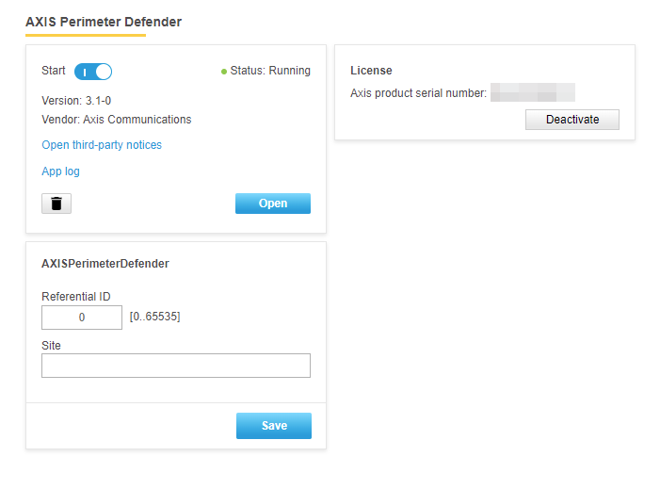Focus the Referential ID input field

coord(82,318)
